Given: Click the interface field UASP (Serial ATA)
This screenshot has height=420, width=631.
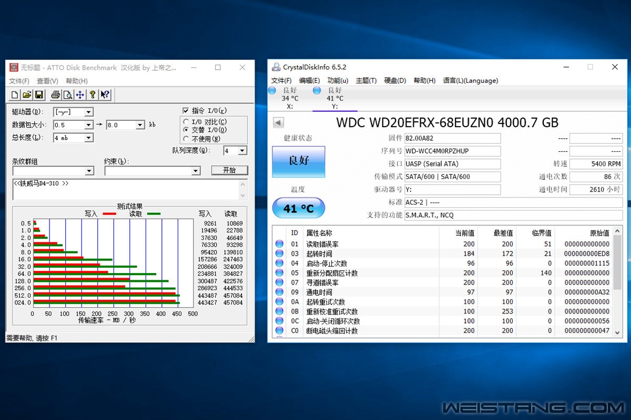Looking at the screenshot, I should (452, 164).
